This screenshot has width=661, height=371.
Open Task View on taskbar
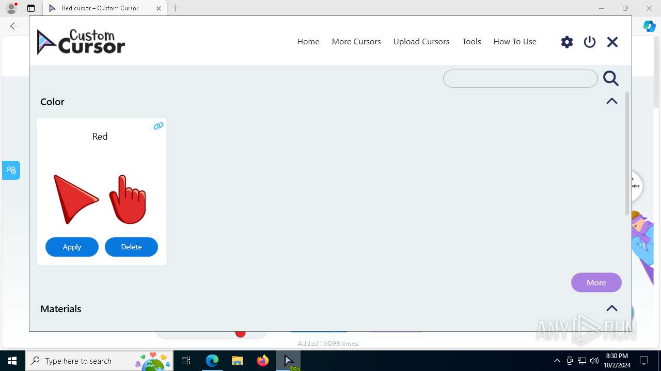(x=186, y=361)
